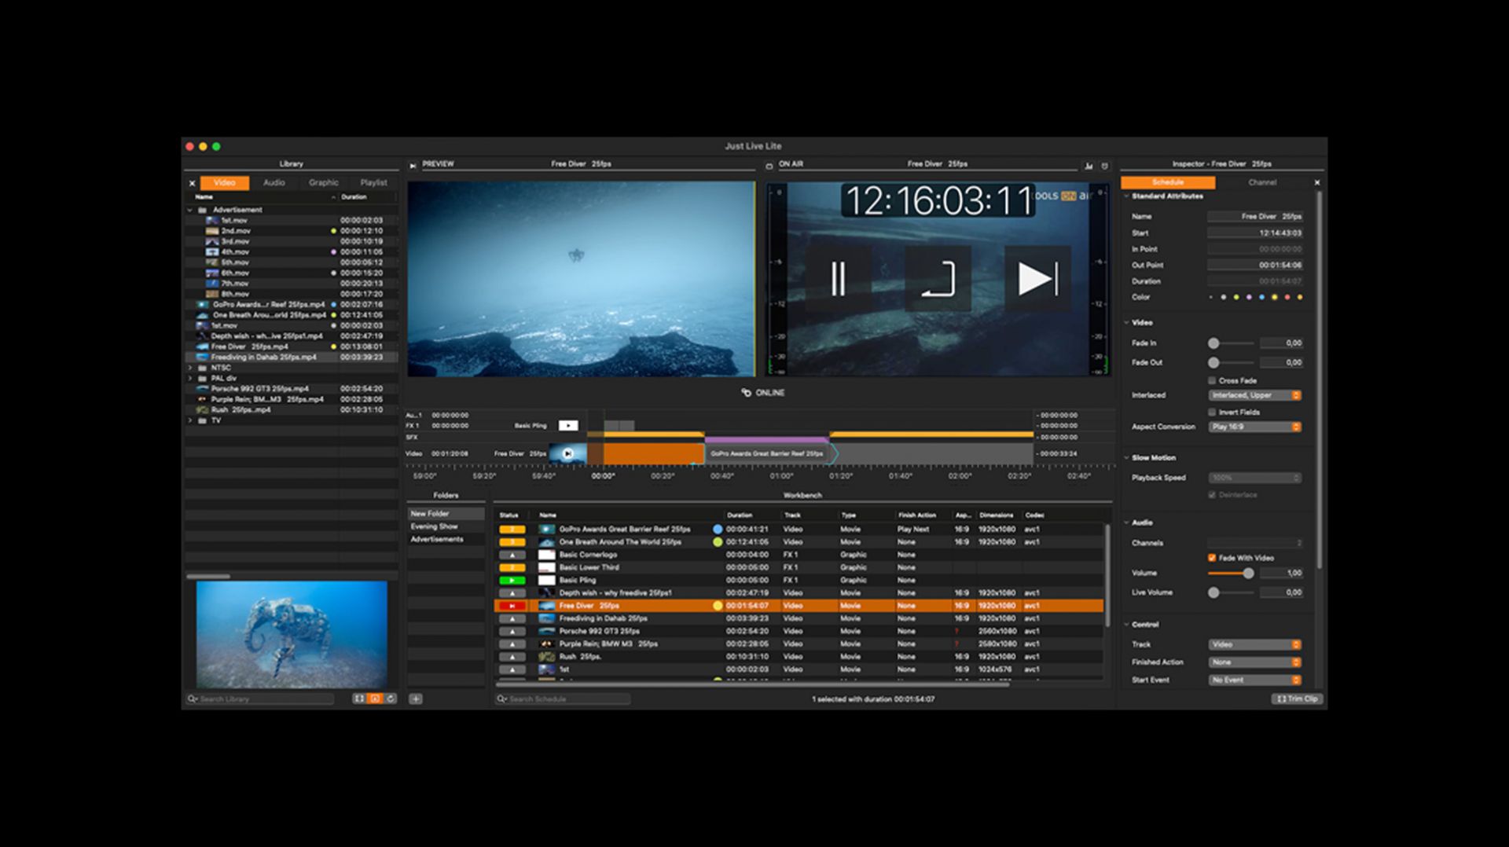Click the loop return icon in On Air
This screenshot has width=1509, height=847.
[938, 279]
